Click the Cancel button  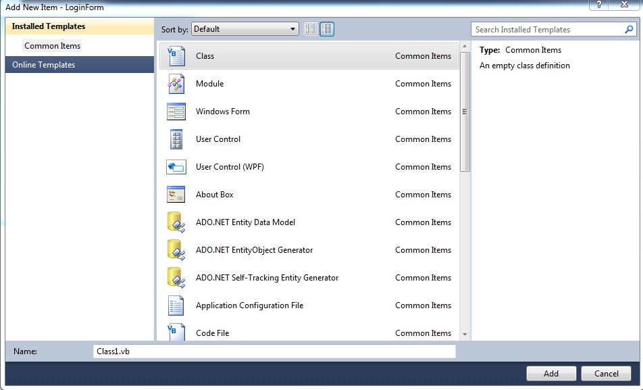605,373
